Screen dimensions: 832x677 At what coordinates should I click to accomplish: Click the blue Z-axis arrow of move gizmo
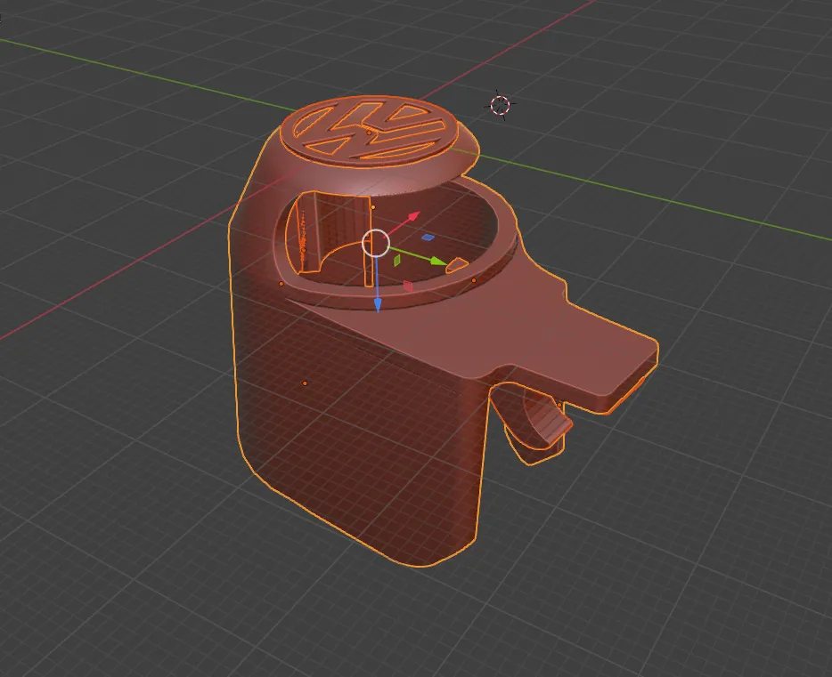[378, 304]
